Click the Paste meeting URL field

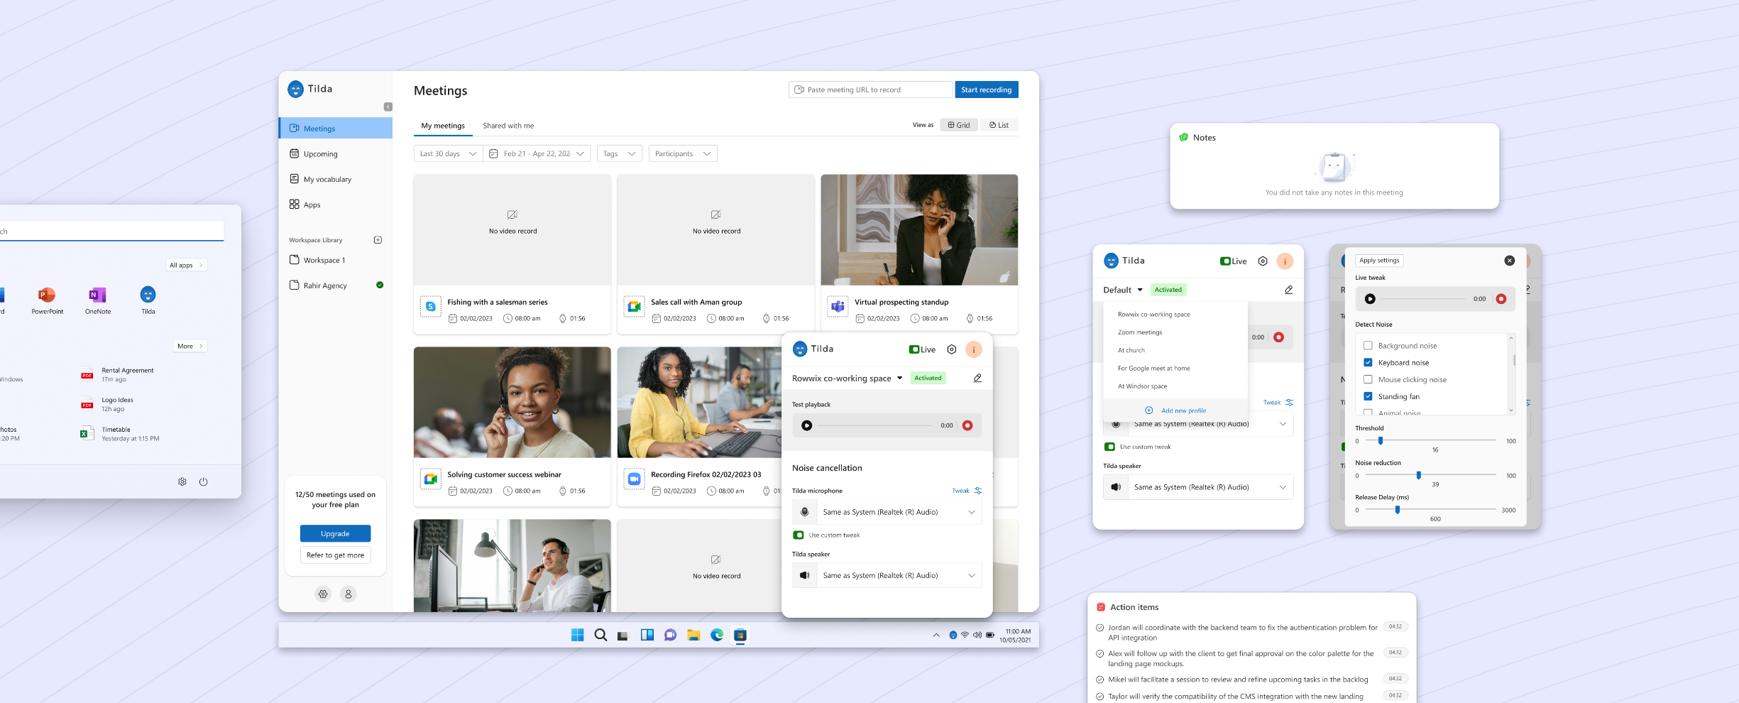(x=870, y=89)
